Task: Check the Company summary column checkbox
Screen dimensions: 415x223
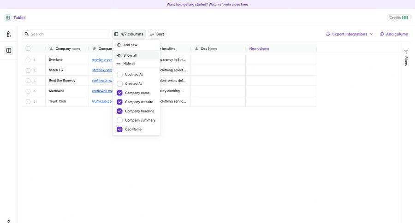Action: pos(119,120)
